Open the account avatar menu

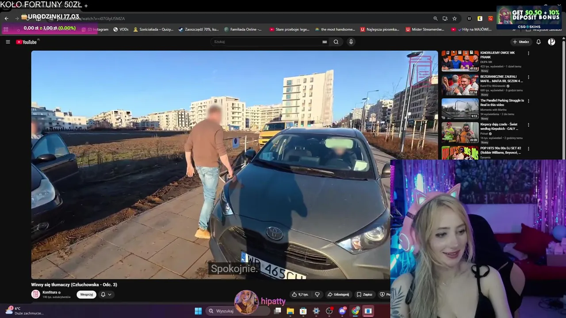(x=551, y=42)
